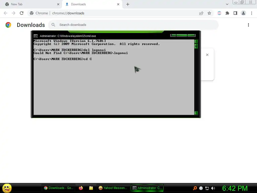This screenshot has width=257, height=193.
Task: Launch Firefox from the taskbar
Action: [x=81, y=188]
